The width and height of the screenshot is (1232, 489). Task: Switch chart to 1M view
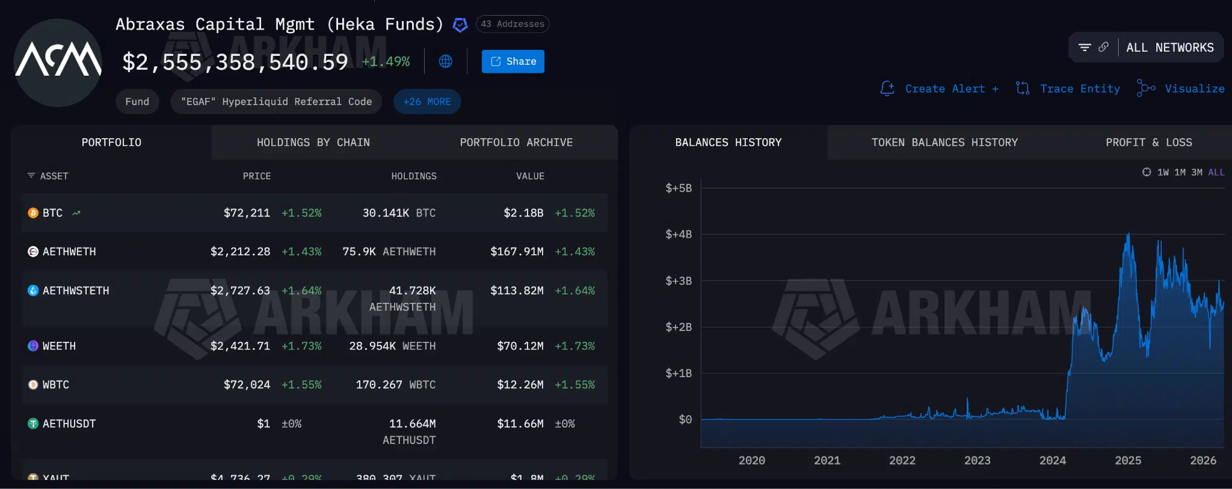click(1180, 172)
